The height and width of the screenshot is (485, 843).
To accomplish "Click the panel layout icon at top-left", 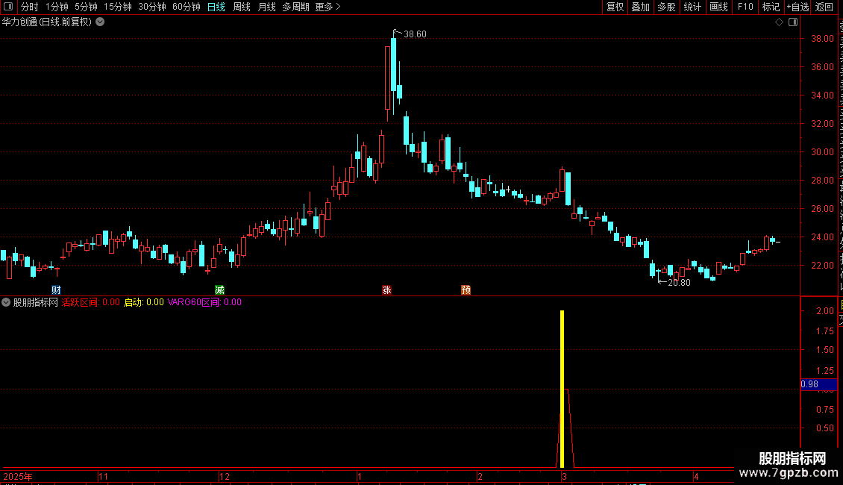I will coord(8,7).
